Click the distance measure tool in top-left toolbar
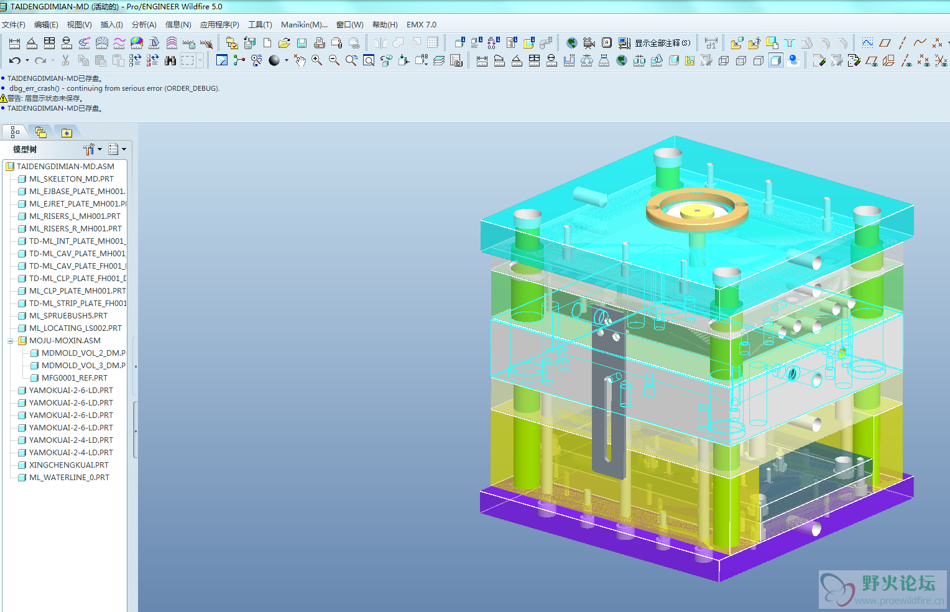 pyautogui.click(x=14, y=43)
